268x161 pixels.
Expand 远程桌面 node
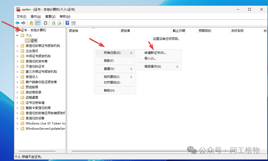[x=17, y=97]
